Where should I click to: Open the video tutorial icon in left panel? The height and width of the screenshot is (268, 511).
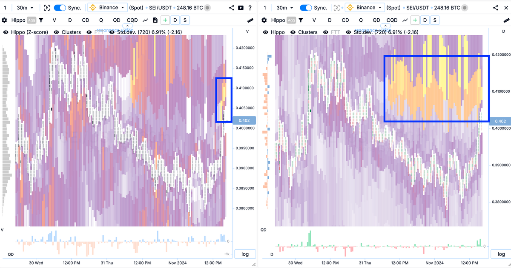point(241,8)
